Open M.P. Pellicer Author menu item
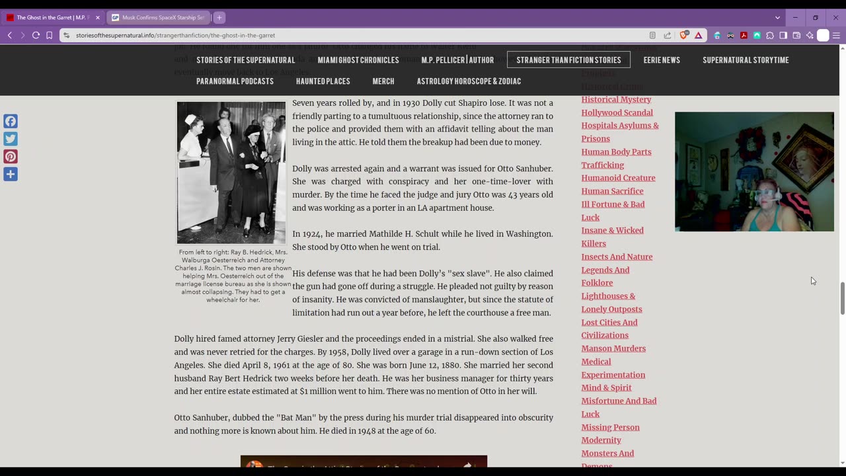The height and width of the screenshot is (476, 846). click(457, 60)
